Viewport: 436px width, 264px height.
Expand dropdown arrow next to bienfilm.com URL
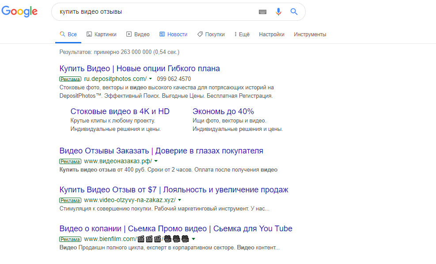(x=193, y=239)
